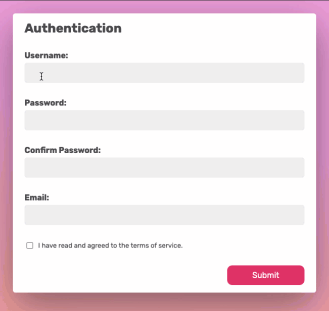Activate the Email address box

pos(164,215)
